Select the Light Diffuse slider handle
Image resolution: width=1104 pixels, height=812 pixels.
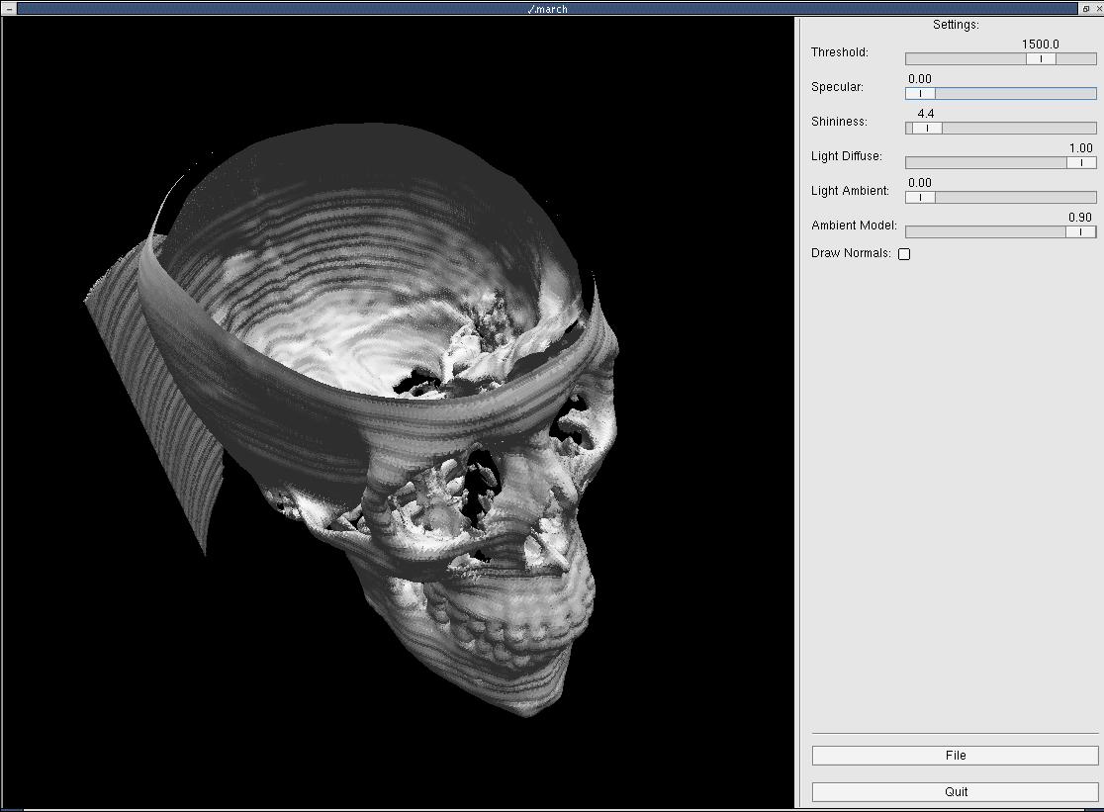1081,163
